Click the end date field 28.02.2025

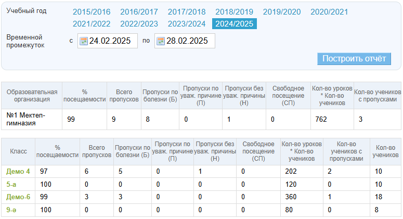click(189, 41)
